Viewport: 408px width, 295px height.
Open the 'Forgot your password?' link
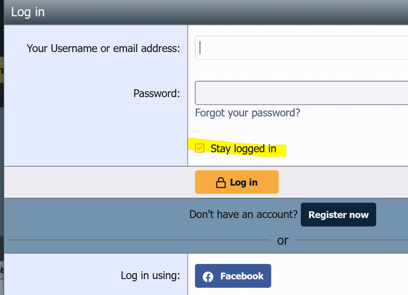point(247,113)
